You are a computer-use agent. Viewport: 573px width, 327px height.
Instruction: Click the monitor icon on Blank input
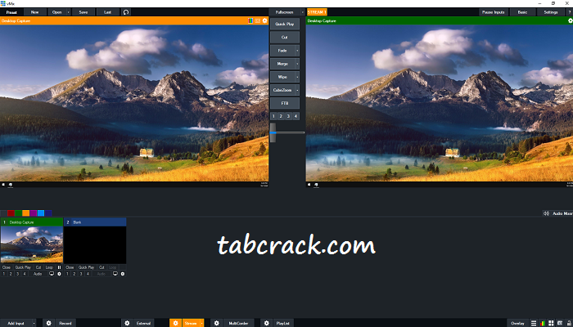[115, 274]
